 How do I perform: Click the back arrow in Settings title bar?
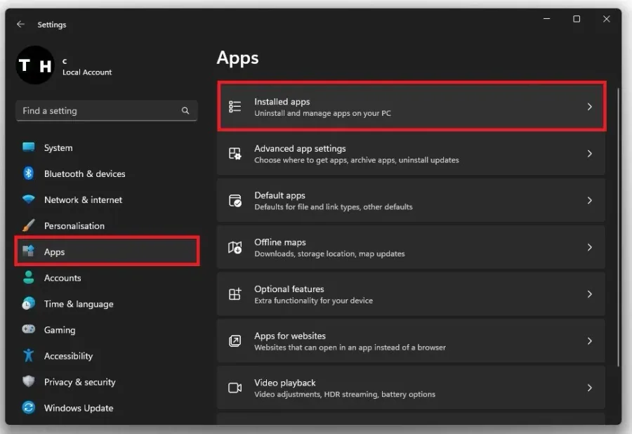coord(20,24)
